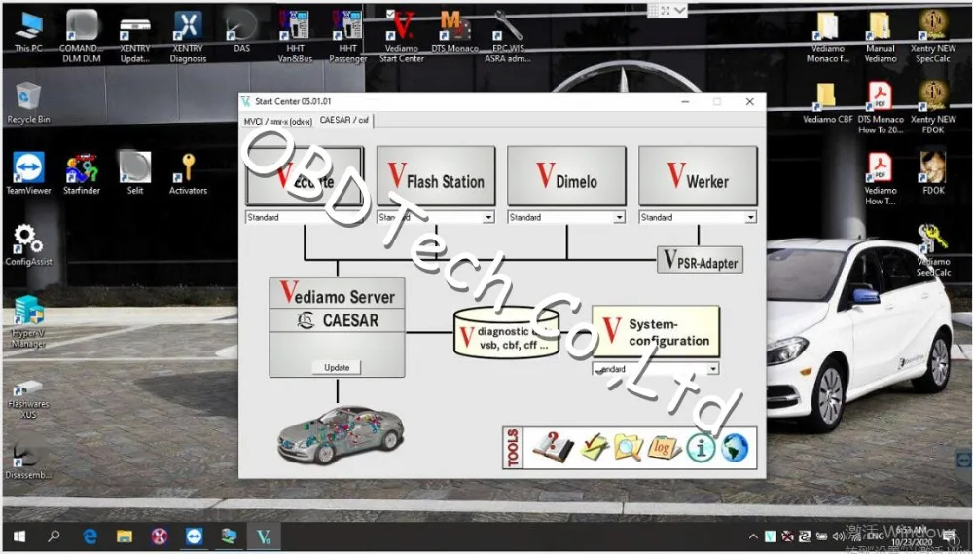973x554 pixels.
Task: Launch DTS Monaco desktop shortcut
Action: pyautogui.click(x=454, y=31)
